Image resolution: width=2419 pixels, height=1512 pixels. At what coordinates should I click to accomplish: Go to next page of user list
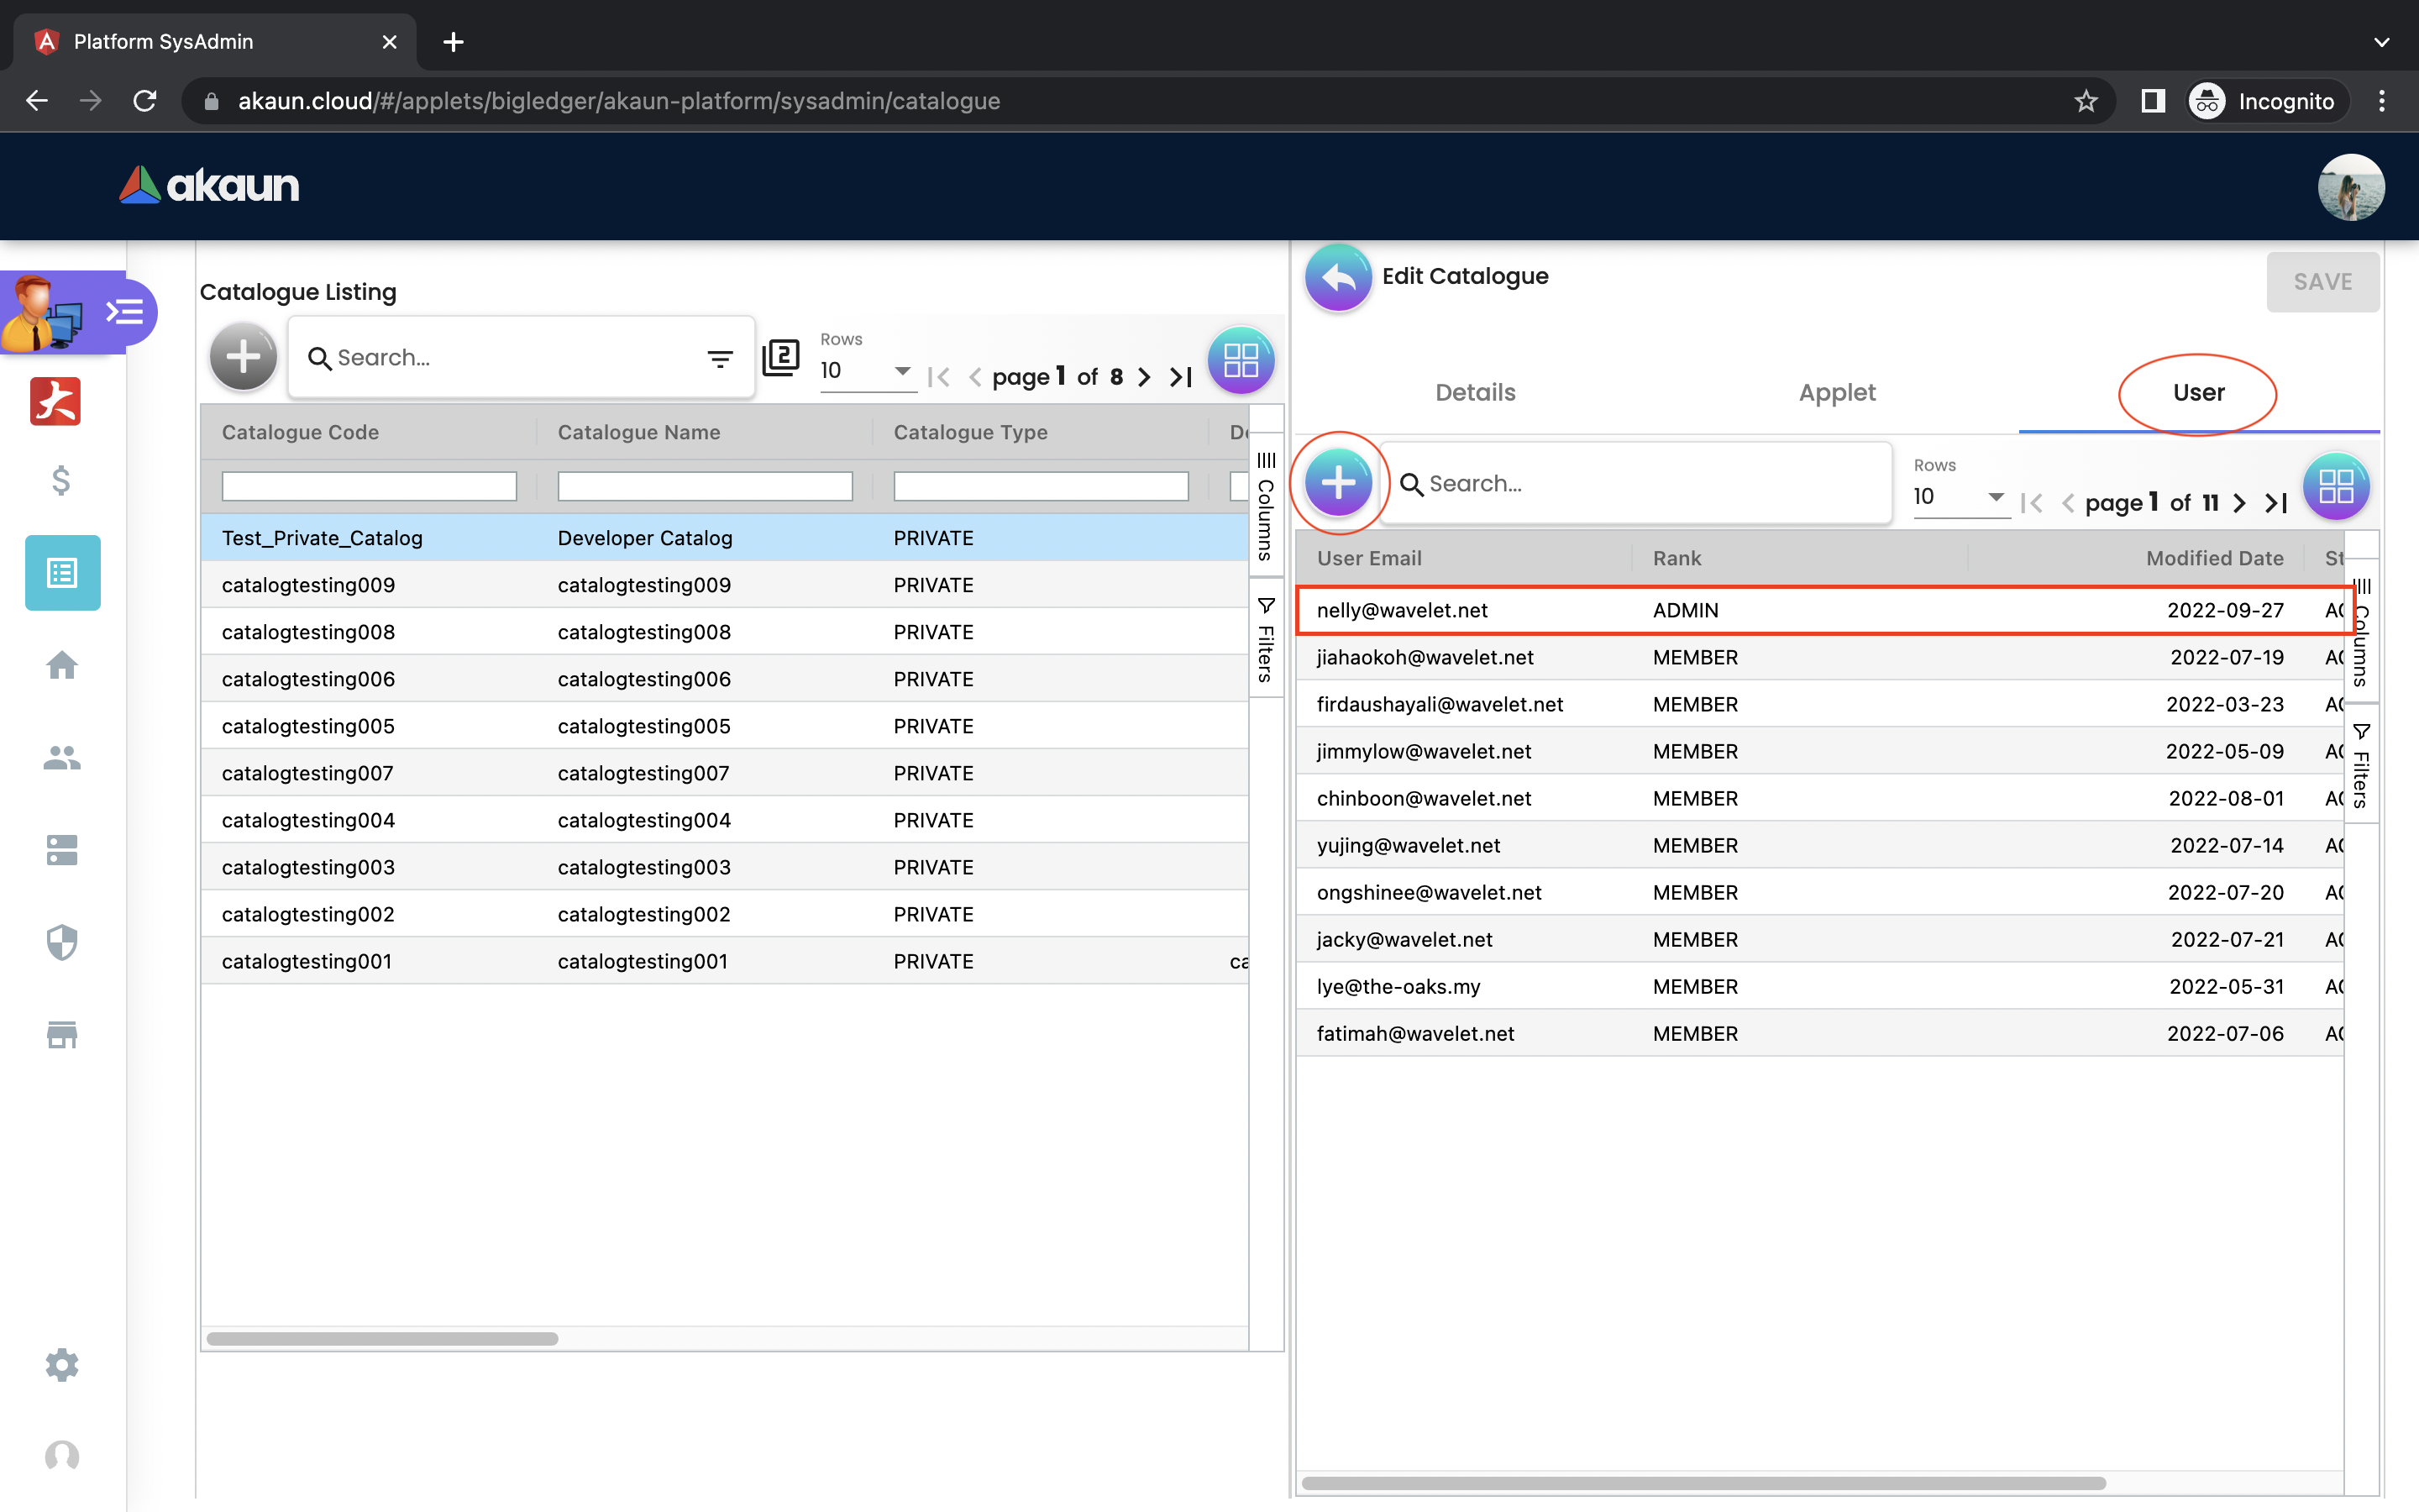click(2240, 503)
